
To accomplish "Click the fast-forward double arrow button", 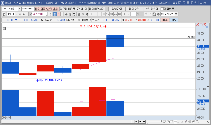I will pyautogui.click(x=144, y=122).
